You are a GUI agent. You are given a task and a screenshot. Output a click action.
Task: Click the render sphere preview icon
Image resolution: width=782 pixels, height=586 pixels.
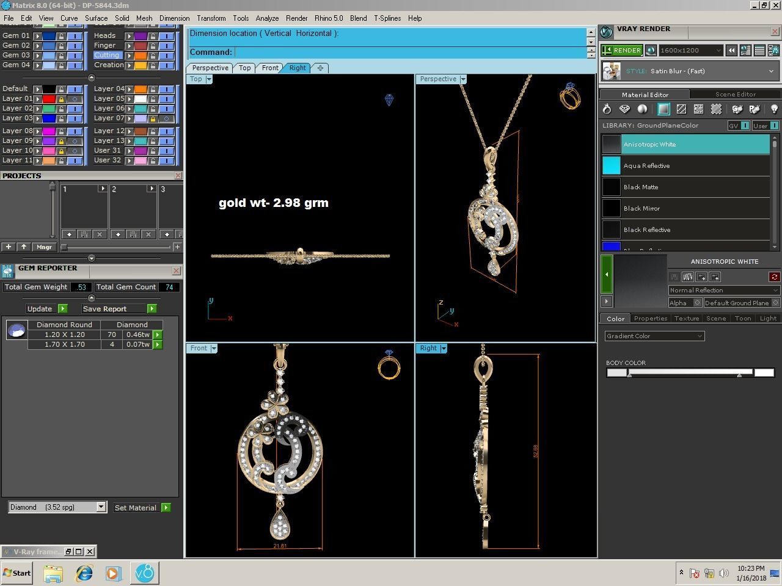(651, 51)
